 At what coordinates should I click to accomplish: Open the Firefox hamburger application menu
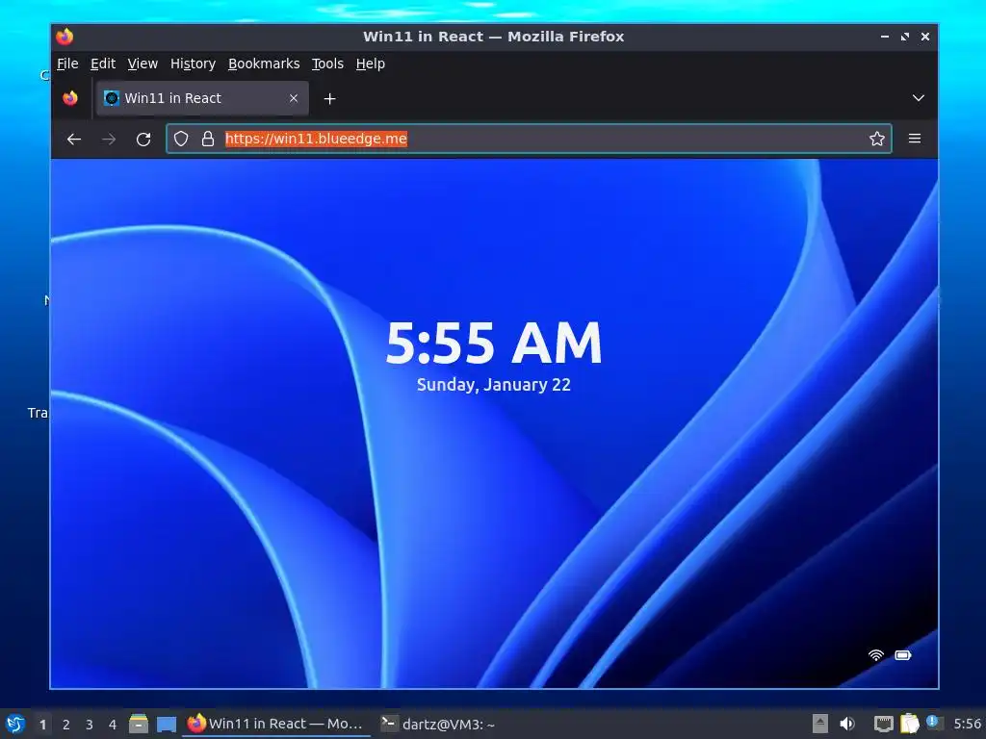point(915,139)
